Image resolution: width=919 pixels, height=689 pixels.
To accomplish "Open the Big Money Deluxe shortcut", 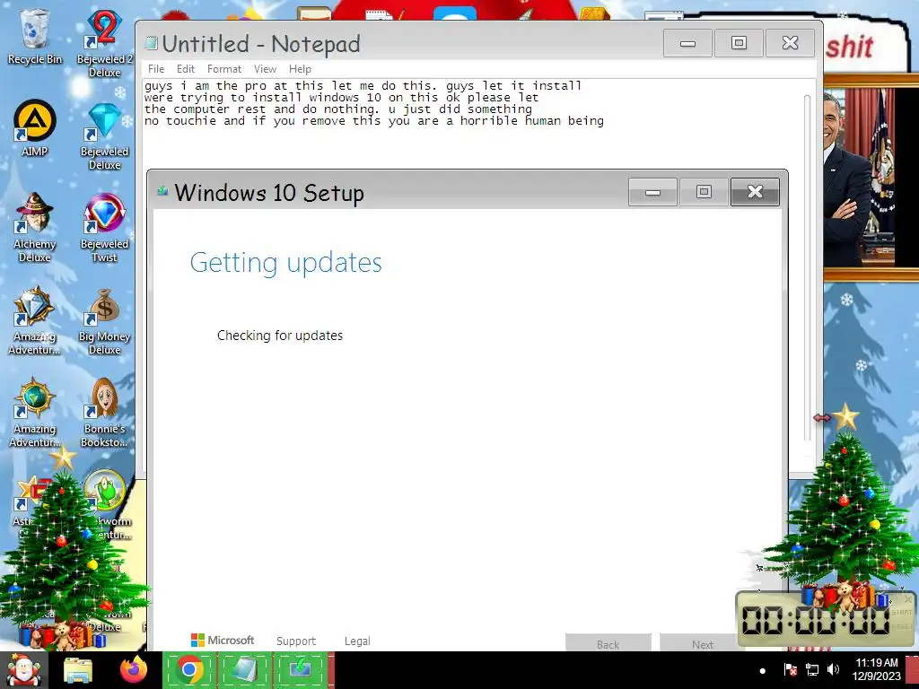I will click(104, 320).
